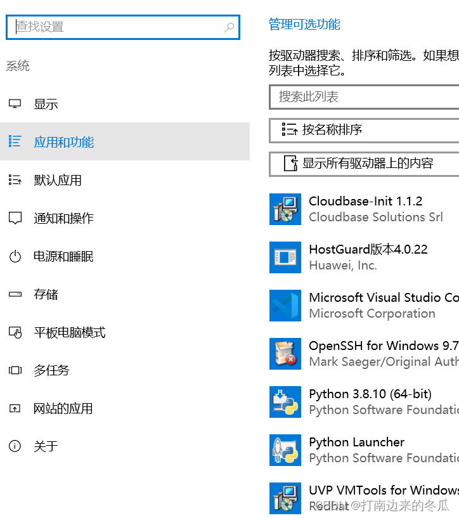Click the power icon beside 电源和睡眠
Screen dimensions: 459x518
(x=15, y=256)
